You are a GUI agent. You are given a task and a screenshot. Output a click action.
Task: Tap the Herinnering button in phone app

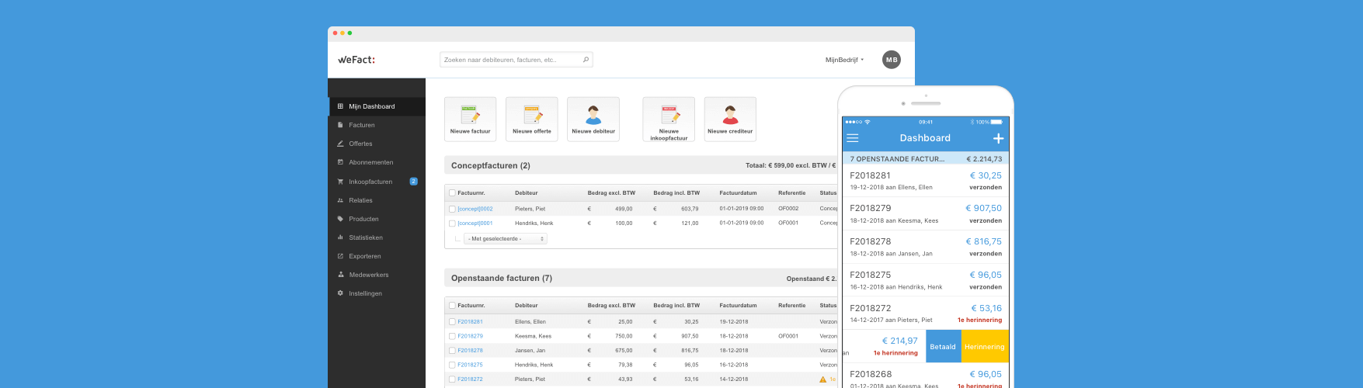pos(985,347)
